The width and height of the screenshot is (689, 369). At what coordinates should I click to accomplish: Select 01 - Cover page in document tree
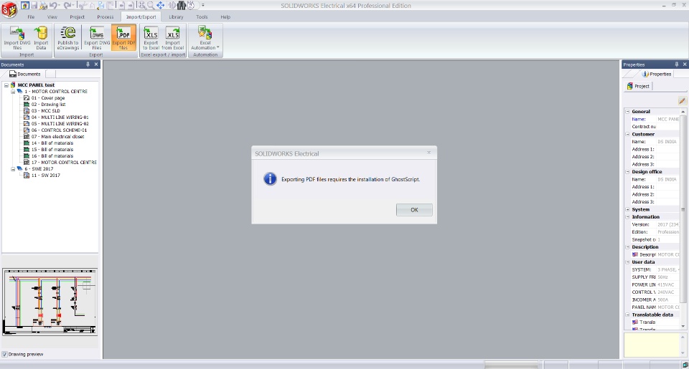(48, 98)
